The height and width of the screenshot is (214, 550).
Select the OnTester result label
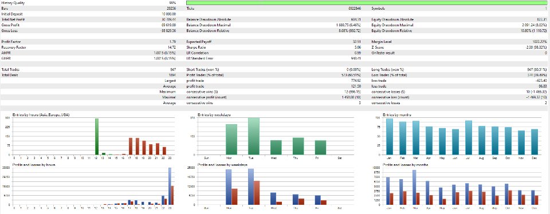pos(383,53)
